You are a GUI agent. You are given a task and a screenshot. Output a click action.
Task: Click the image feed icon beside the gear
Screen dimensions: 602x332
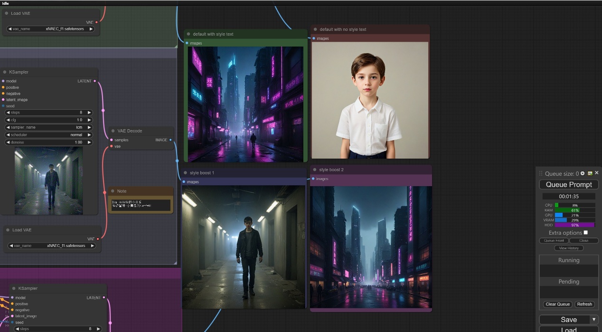[x=590, y=173]
